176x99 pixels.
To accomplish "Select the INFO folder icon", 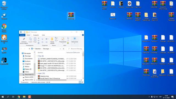I will click(x=171, y=5).
